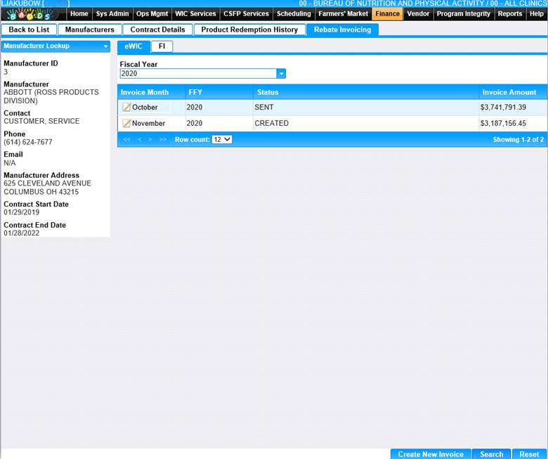The image size is (548, 459).
Task: Open the Ops Mgmt menu
Action: (x=152, y=14)
